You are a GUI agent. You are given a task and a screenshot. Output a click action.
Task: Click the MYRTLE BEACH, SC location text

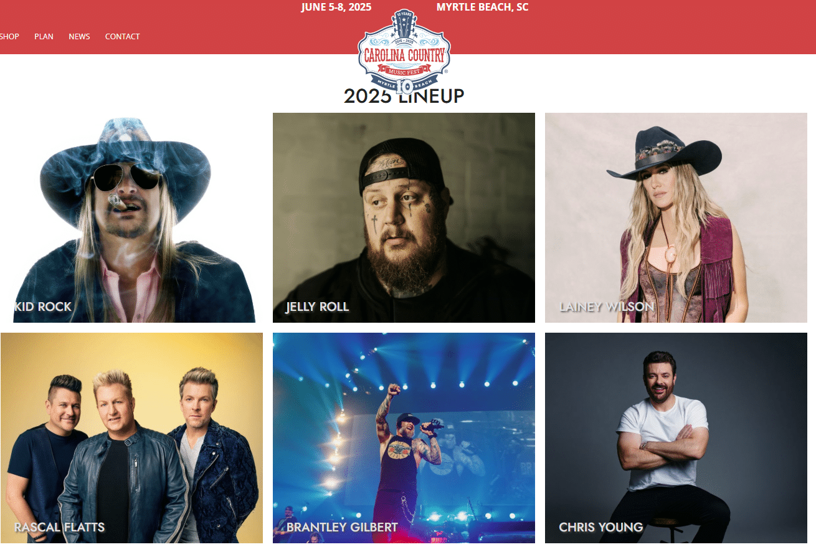click(483, 7)
